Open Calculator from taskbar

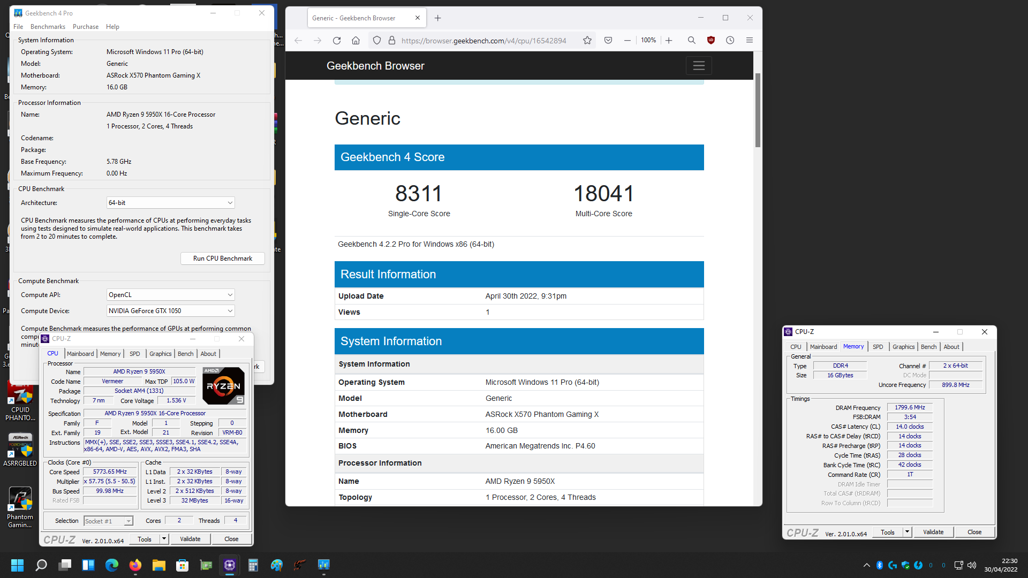point(253,565)
